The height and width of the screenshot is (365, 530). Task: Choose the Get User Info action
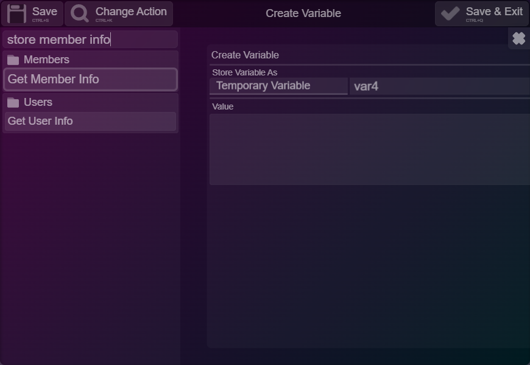click(90, 121)
